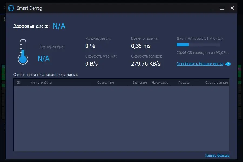This screenshot has height=162, width=243.
Task: Click the 'Предел' column header
Action: coord(184,82)
